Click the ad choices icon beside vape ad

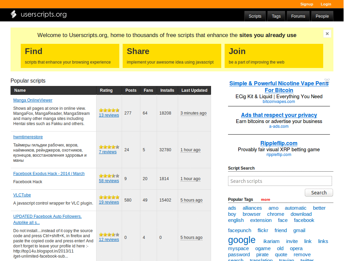[x=327, y=81]
